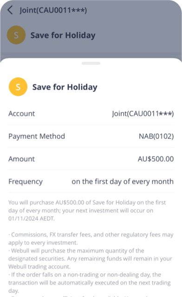
Task: Tap the non-trading day execution note
Action: [x=90, y=283]
